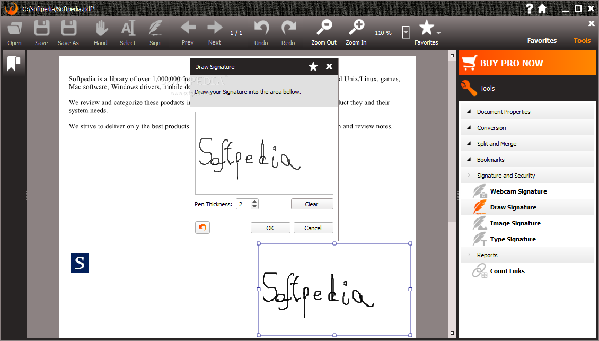Cancel the Draw Signature dialog
599x341 pixels.
point(313,228)
